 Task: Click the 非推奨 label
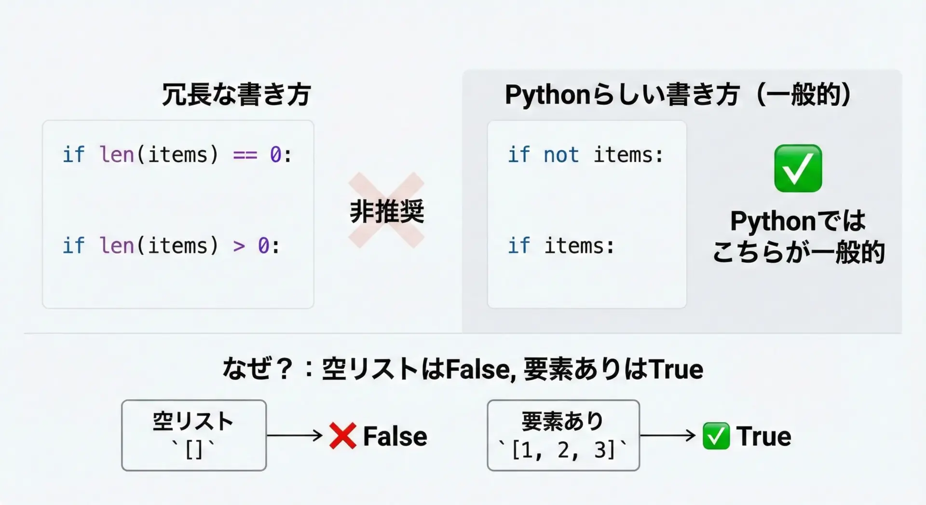[387, 211]
